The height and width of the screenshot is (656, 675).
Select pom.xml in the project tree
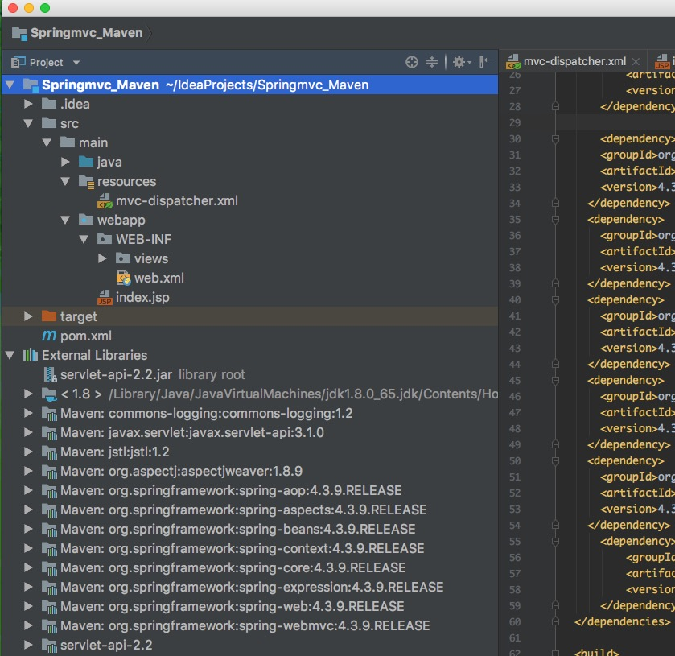tap(85, 336)
